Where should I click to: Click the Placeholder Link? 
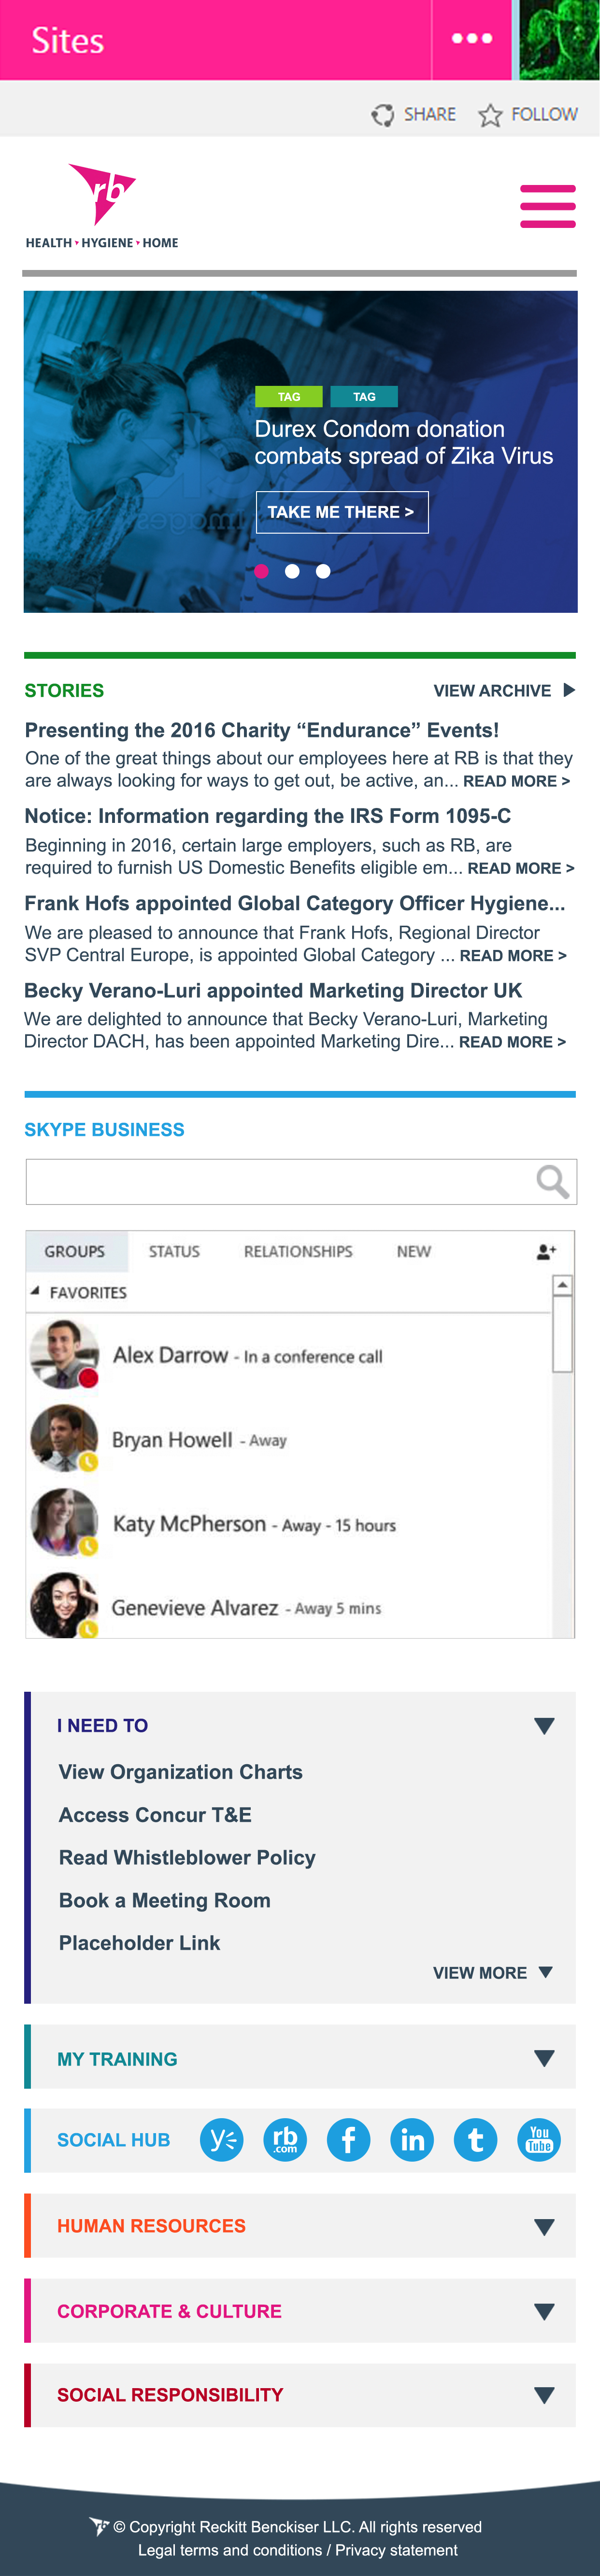click(139, 1943)
